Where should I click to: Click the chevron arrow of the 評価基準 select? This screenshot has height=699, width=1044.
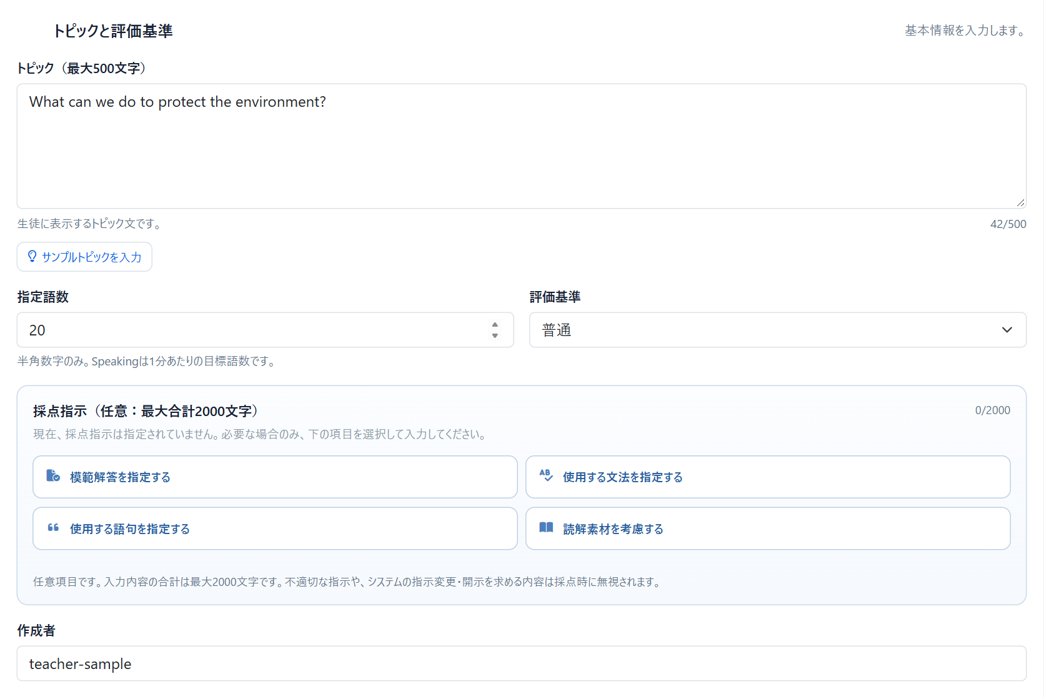(1007, 330)
